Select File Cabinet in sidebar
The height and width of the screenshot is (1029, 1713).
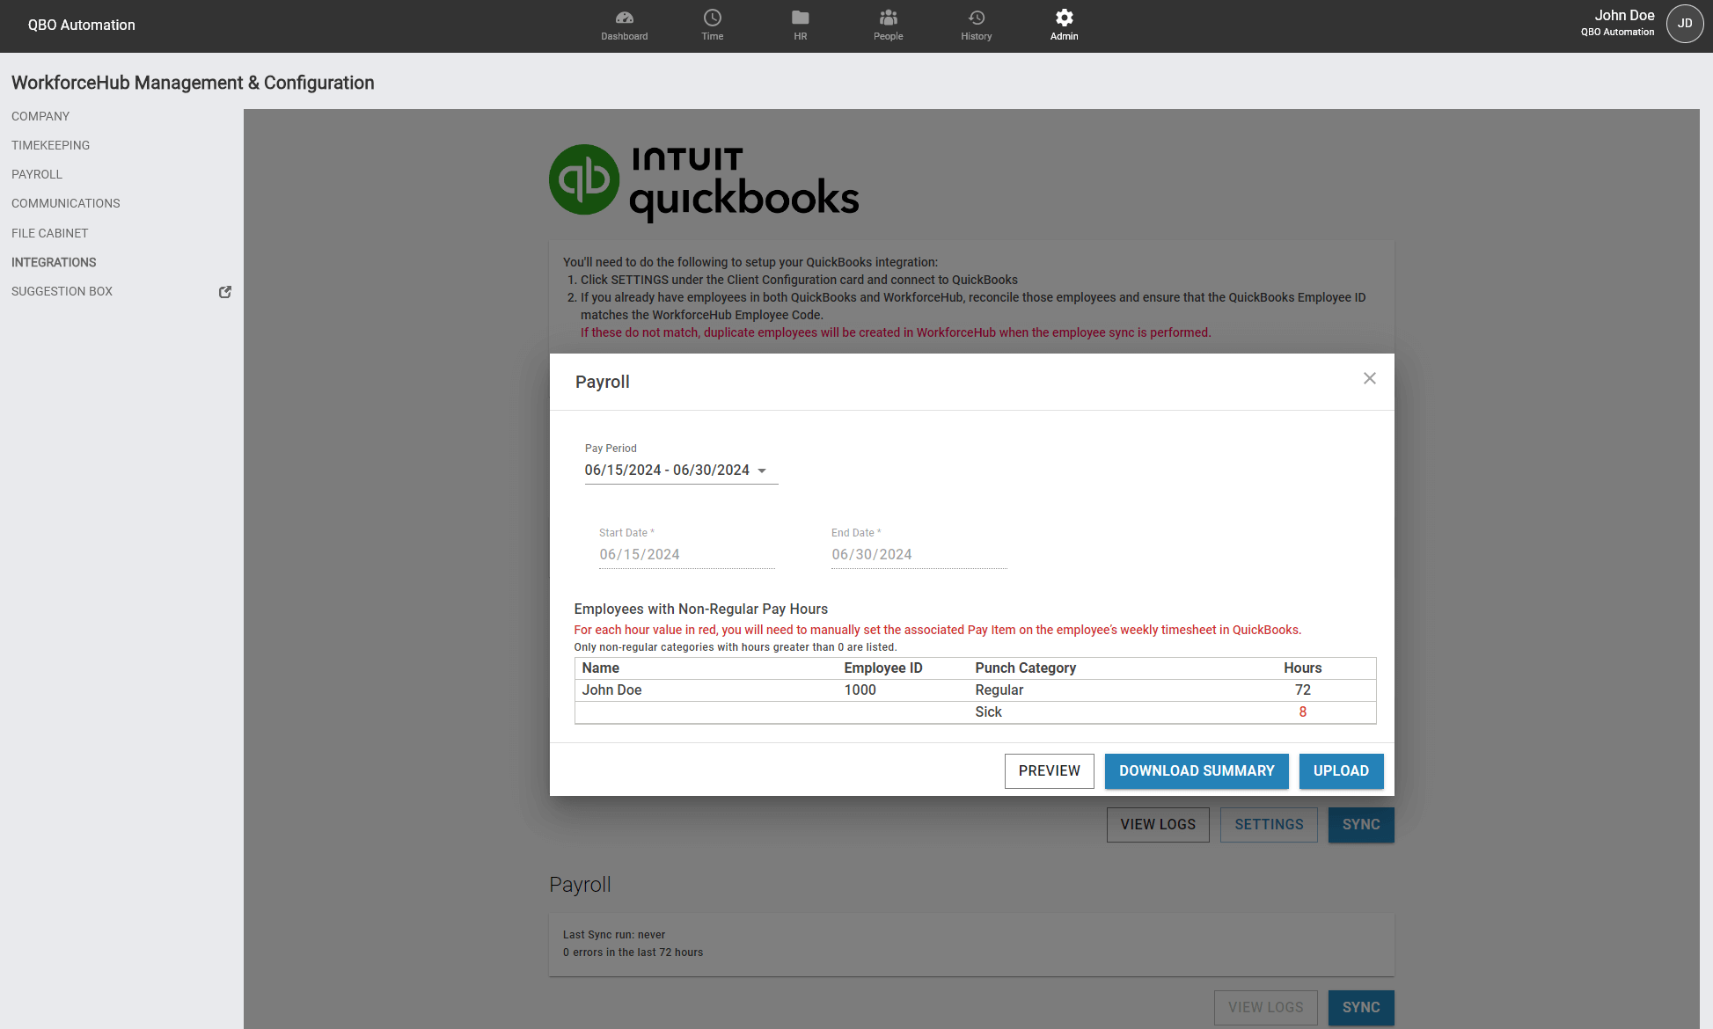pos(49,233)
